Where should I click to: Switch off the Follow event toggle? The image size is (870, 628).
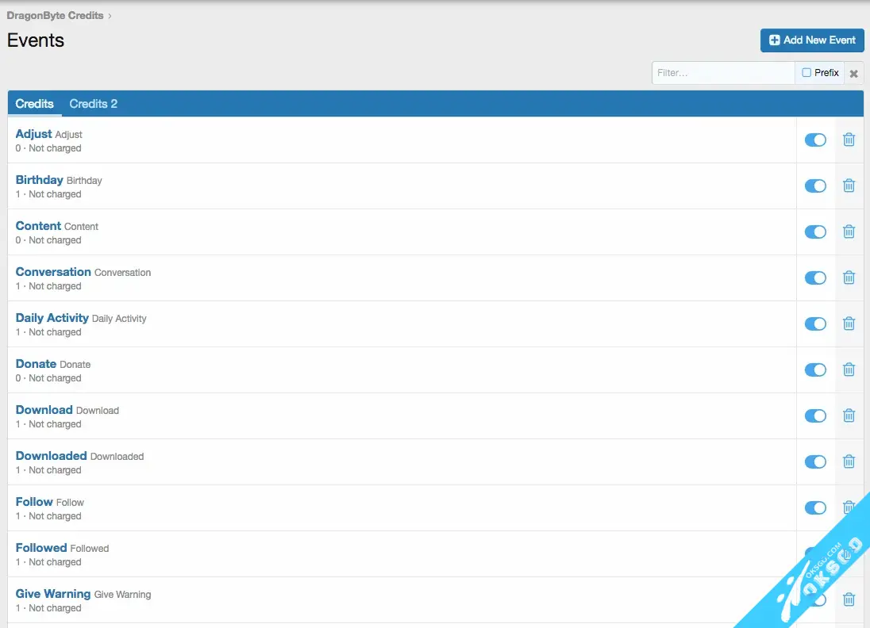(815, 507)
